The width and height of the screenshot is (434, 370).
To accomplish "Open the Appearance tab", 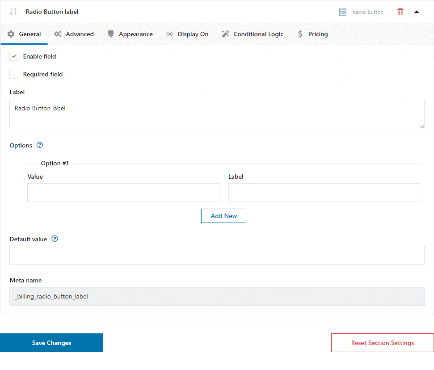I will 130,34.
